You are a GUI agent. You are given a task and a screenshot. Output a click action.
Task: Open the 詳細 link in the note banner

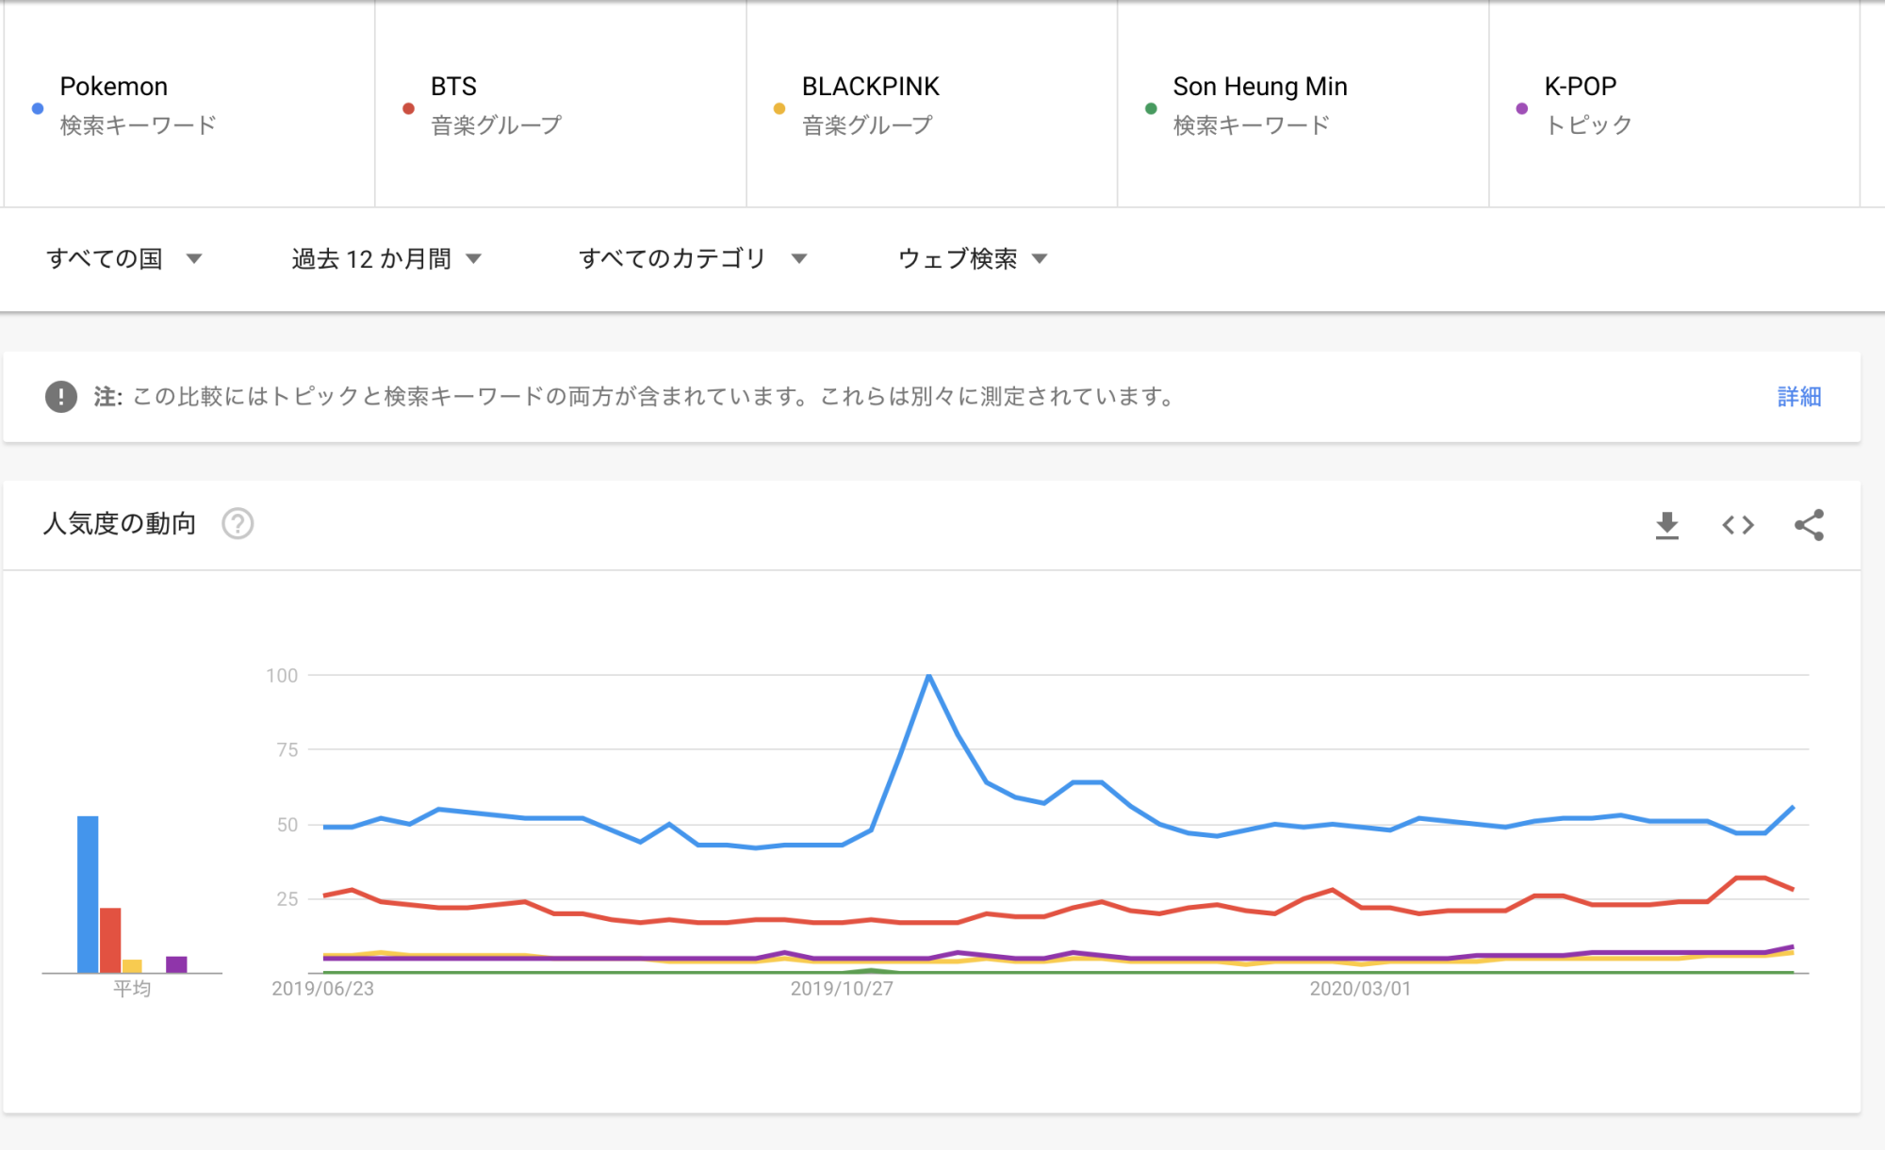coord(1799,397)
